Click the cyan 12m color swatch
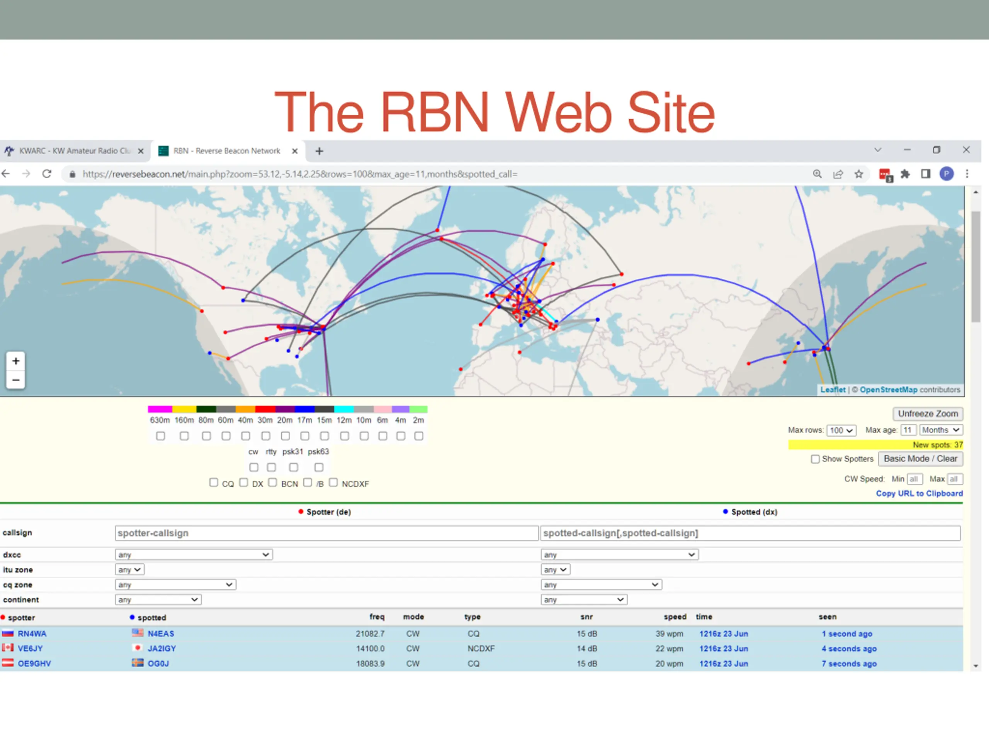Screen dimensions: 989x742 (x=344, y=409)
